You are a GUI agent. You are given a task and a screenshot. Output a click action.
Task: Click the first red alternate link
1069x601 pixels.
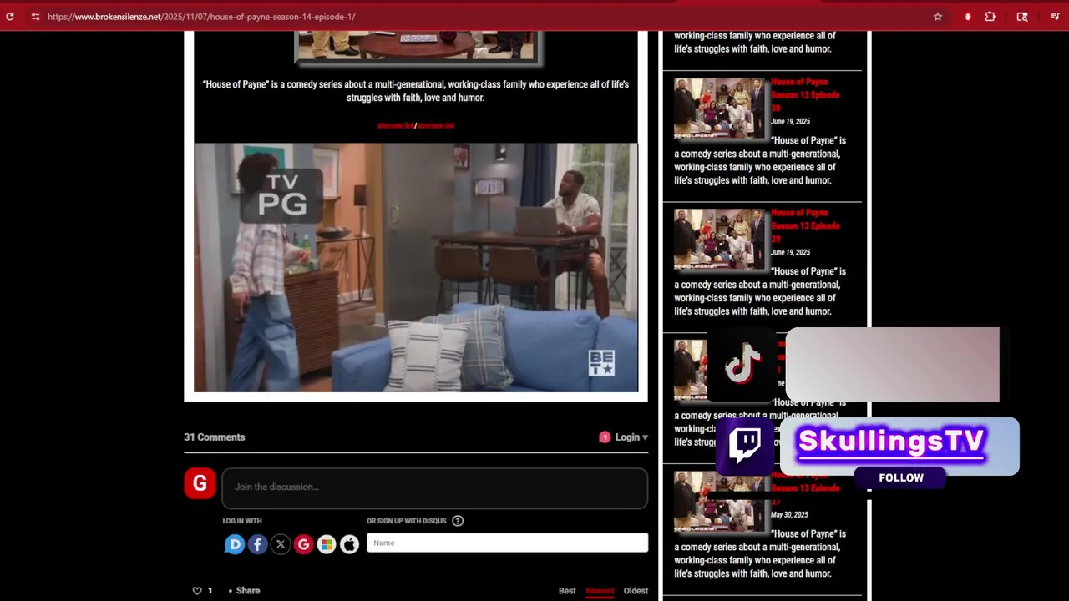pos(396,125)
